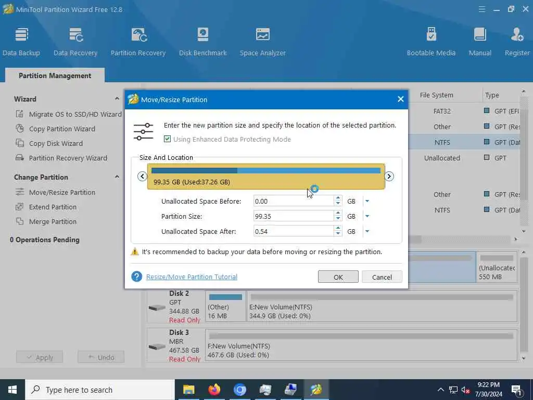Open Resize/Move Partition Tutorial link
Screen dimensions: 533x400
(x=192, y=277)
